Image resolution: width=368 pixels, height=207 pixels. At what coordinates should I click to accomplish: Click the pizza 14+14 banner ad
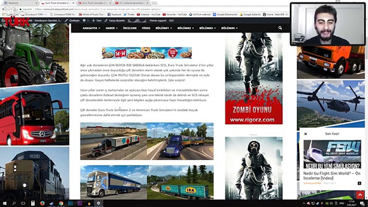(147, 53)
